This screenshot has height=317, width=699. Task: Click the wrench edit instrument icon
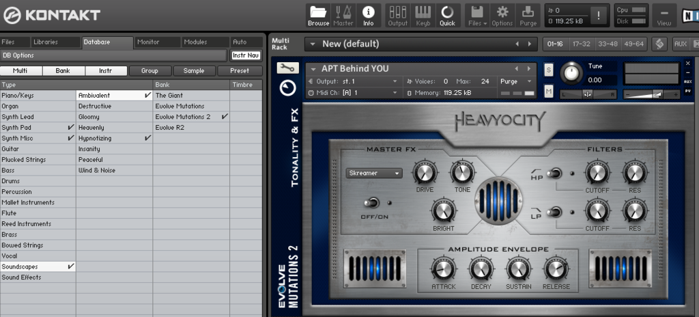pyautogui.click(x=288, y=68)
